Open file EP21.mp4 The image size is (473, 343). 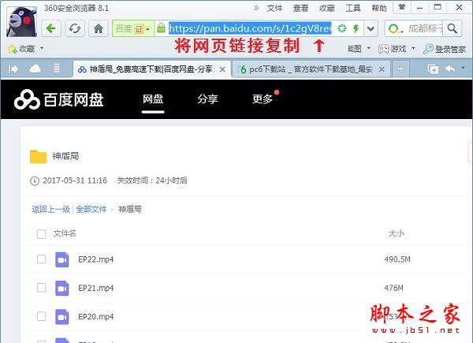96,288
